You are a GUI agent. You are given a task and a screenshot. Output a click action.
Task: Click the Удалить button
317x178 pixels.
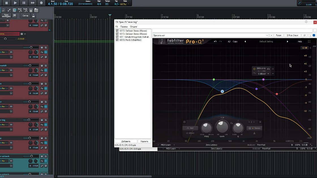(144, 142)
